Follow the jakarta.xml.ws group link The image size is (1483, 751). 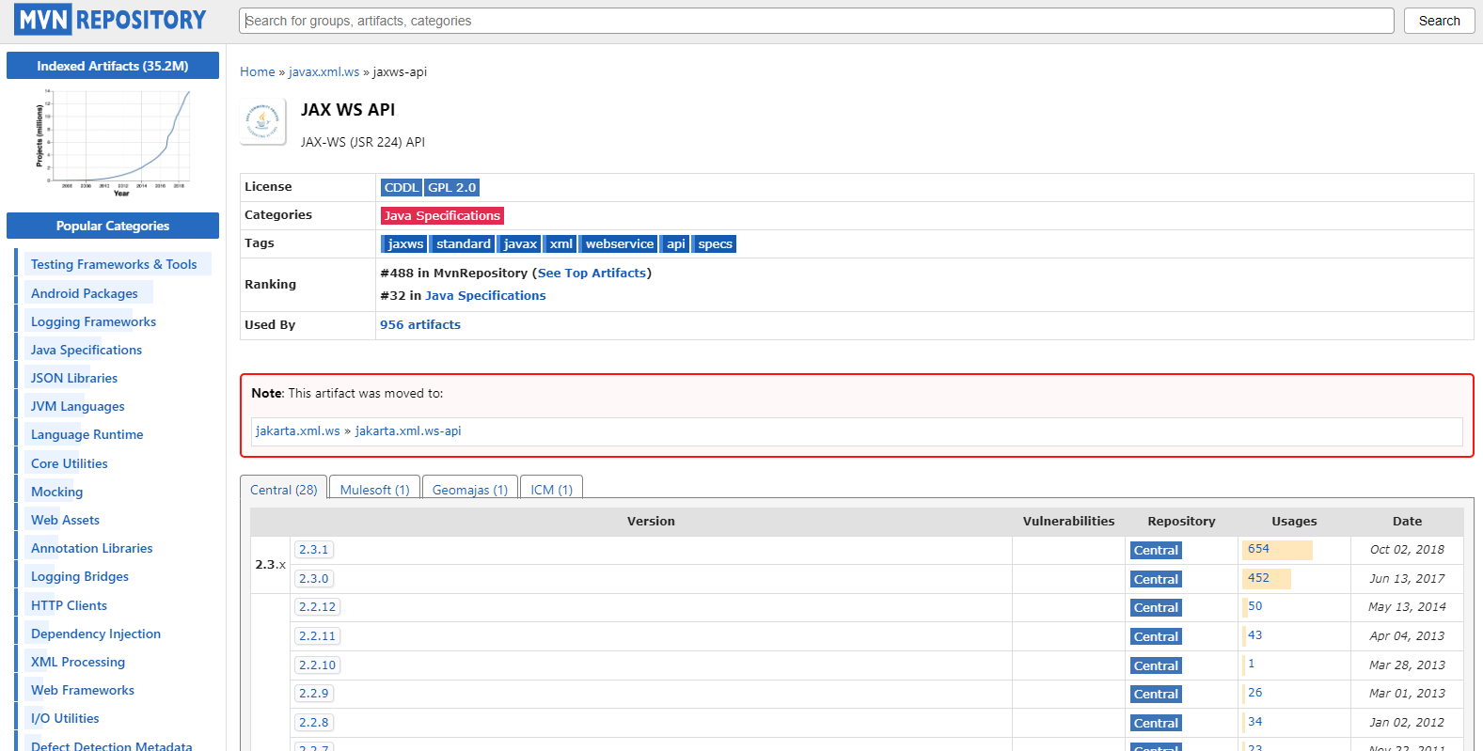(298, 431)
